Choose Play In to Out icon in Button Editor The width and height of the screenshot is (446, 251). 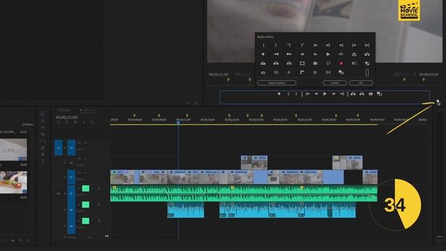coord(367,45)
